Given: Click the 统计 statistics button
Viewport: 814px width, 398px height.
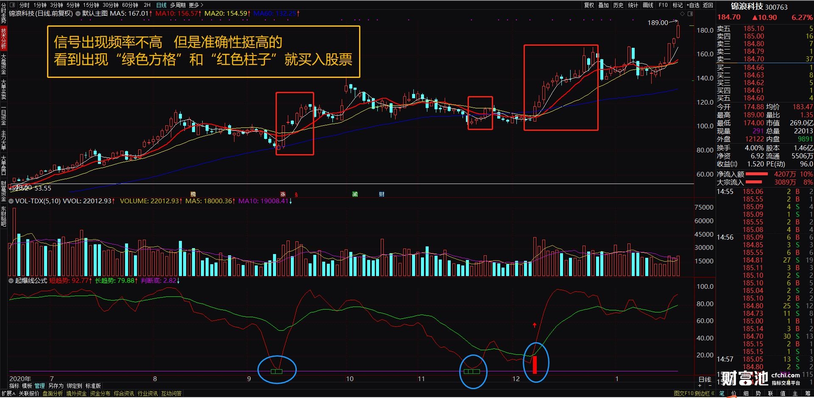Looking at the screenshot, I should [x=633, y=5].
